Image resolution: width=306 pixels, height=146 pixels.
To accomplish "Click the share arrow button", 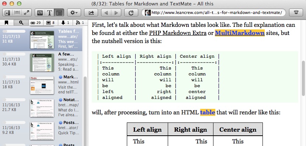I will point(91,13).
